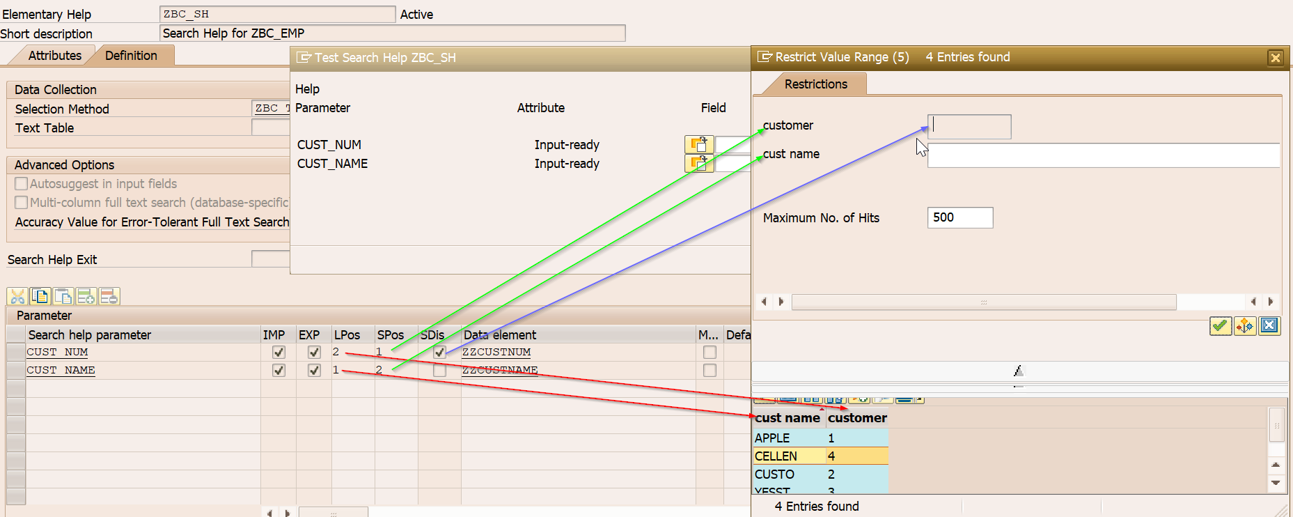Click the Insert Row icon above Parameter table
The width and height of the screenshot is (1293, 517).
coord(86,297)
